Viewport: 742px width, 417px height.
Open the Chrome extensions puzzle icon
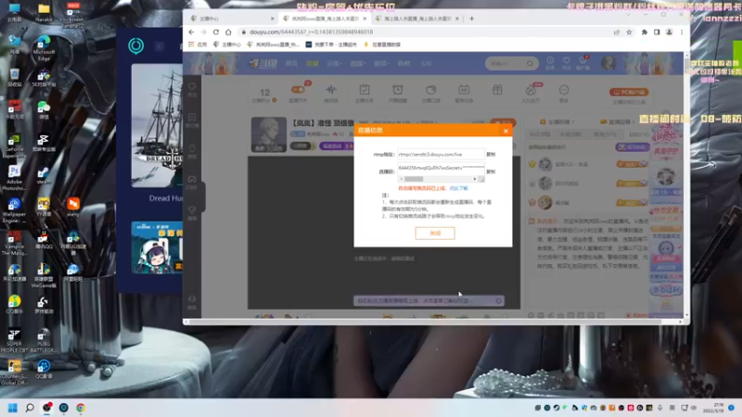coord(644,32)
